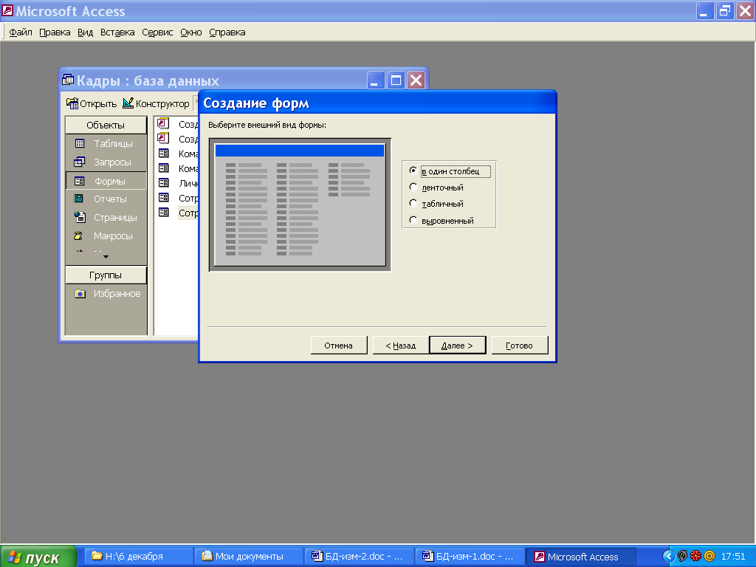Click the first 'Созд' wizard shortcut icon
Image resolution: width=756 pixels, height=567 pixels.
pos(164,123)
